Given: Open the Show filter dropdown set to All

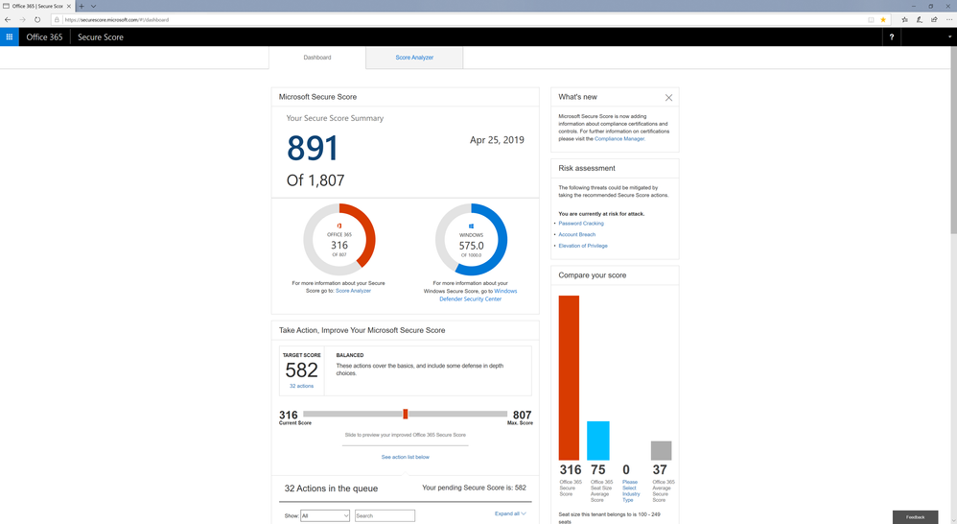Looking at the screenshot, I should 325,515.
